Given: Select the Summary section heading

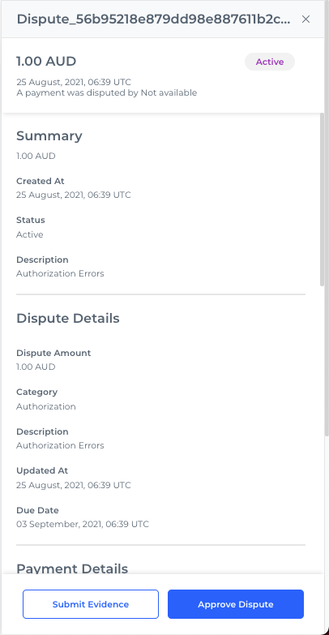Looking at the screenshot, I should click(x=49, y=135).
